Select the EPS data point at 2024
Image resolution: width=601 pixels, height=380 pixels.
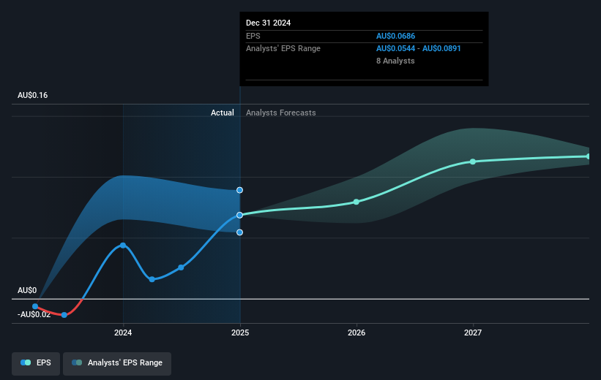[123, 246]
